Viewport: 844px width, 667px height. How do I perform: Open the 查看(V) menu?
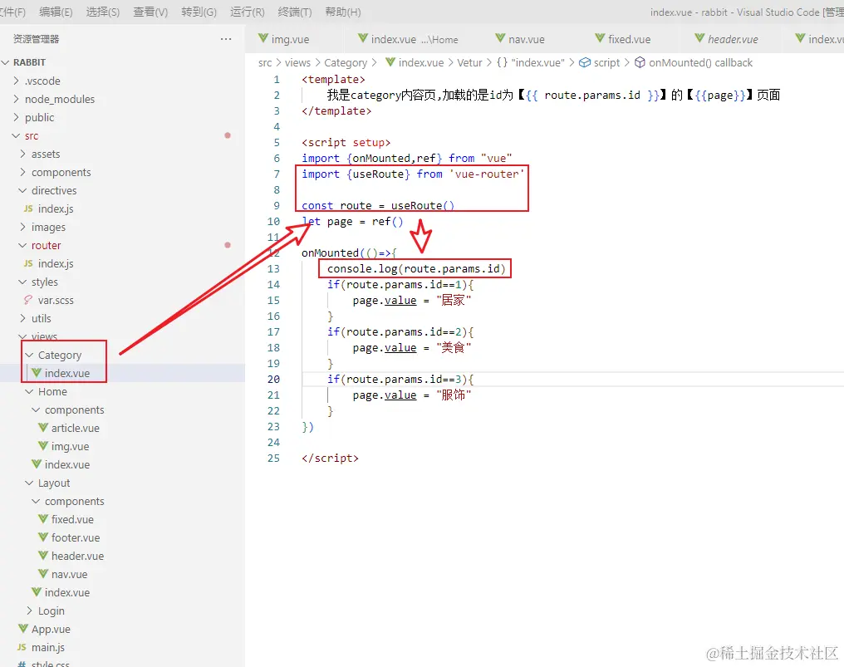[x=150, y=12]
